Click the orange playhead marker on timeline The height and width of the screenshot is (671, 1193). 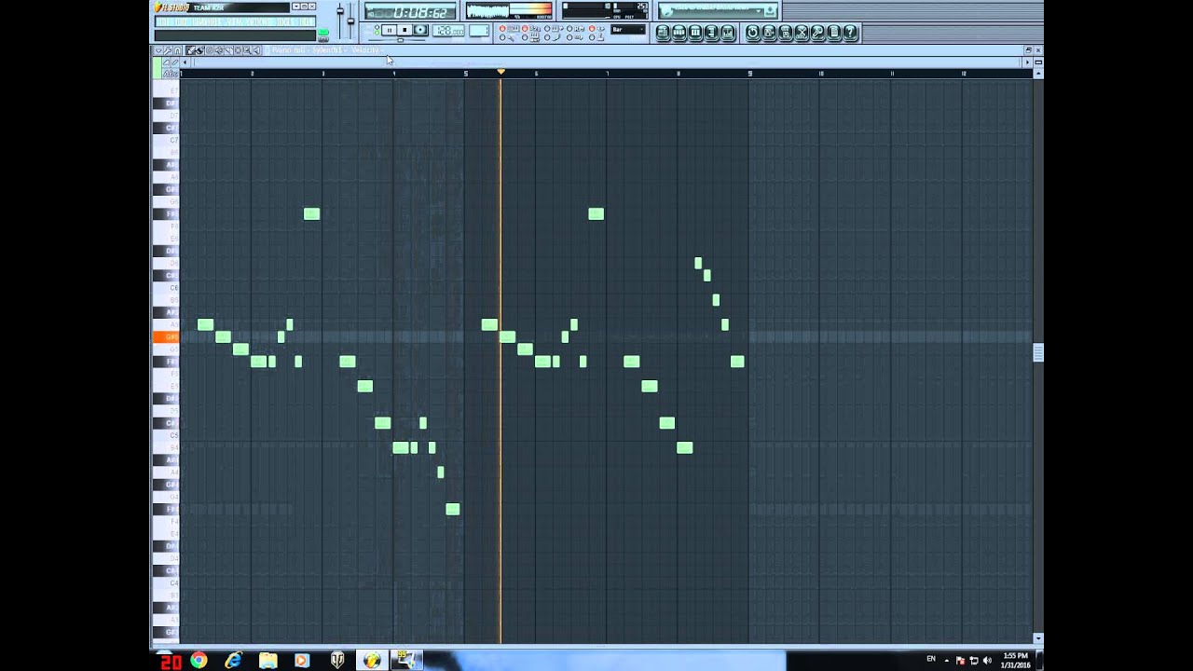pos(501,72)
